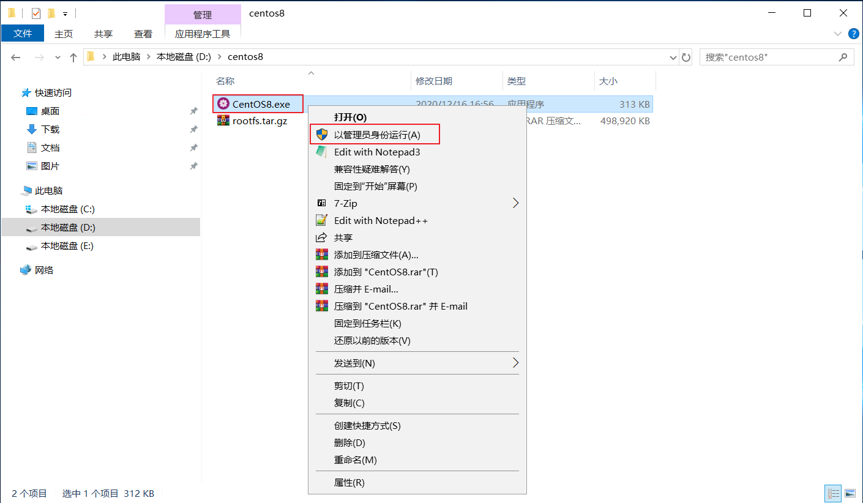Choose 复制(C) from context menu
This screenshot has width=863, height=503.
click(x=349, y=403)
